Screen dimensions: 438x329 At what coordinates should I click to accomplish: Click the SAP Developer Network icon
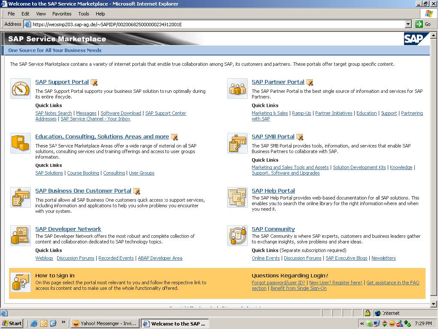(x=21, y=236)
